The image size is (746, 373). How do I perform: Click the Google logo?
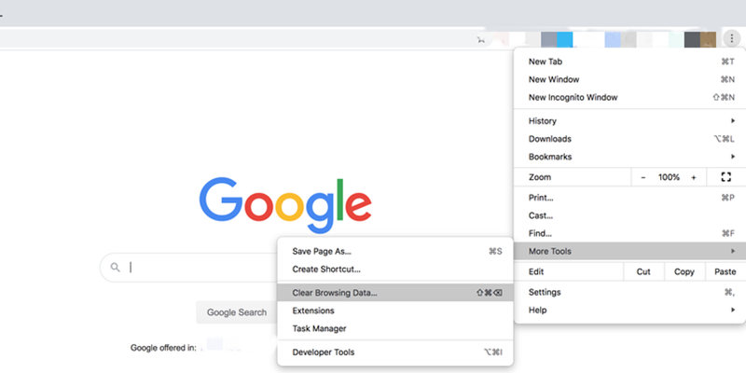[x=285, y=205]
